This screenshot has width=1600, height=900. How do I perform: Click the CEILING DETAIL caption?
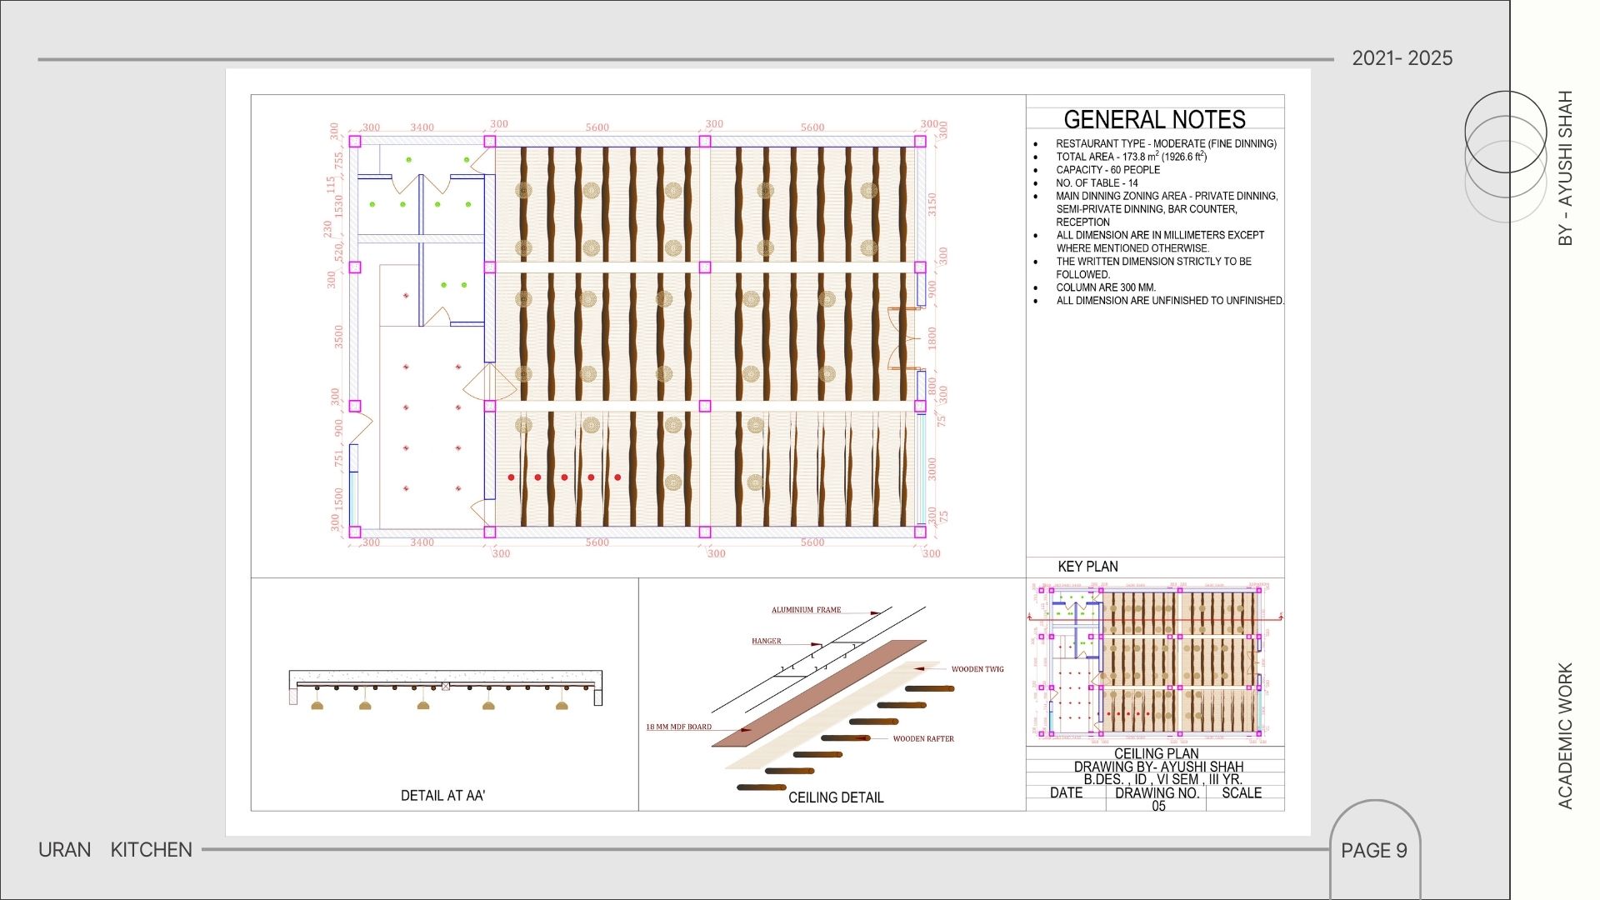(836, 797)
